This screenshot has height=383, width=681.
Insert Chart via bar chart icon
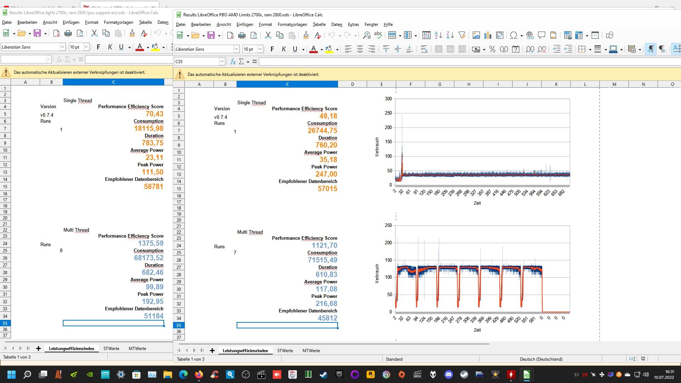pyautogui.click(x=488, y=35)
